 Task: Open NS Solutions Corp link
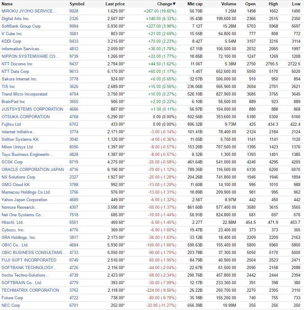(x=18, y=177)
